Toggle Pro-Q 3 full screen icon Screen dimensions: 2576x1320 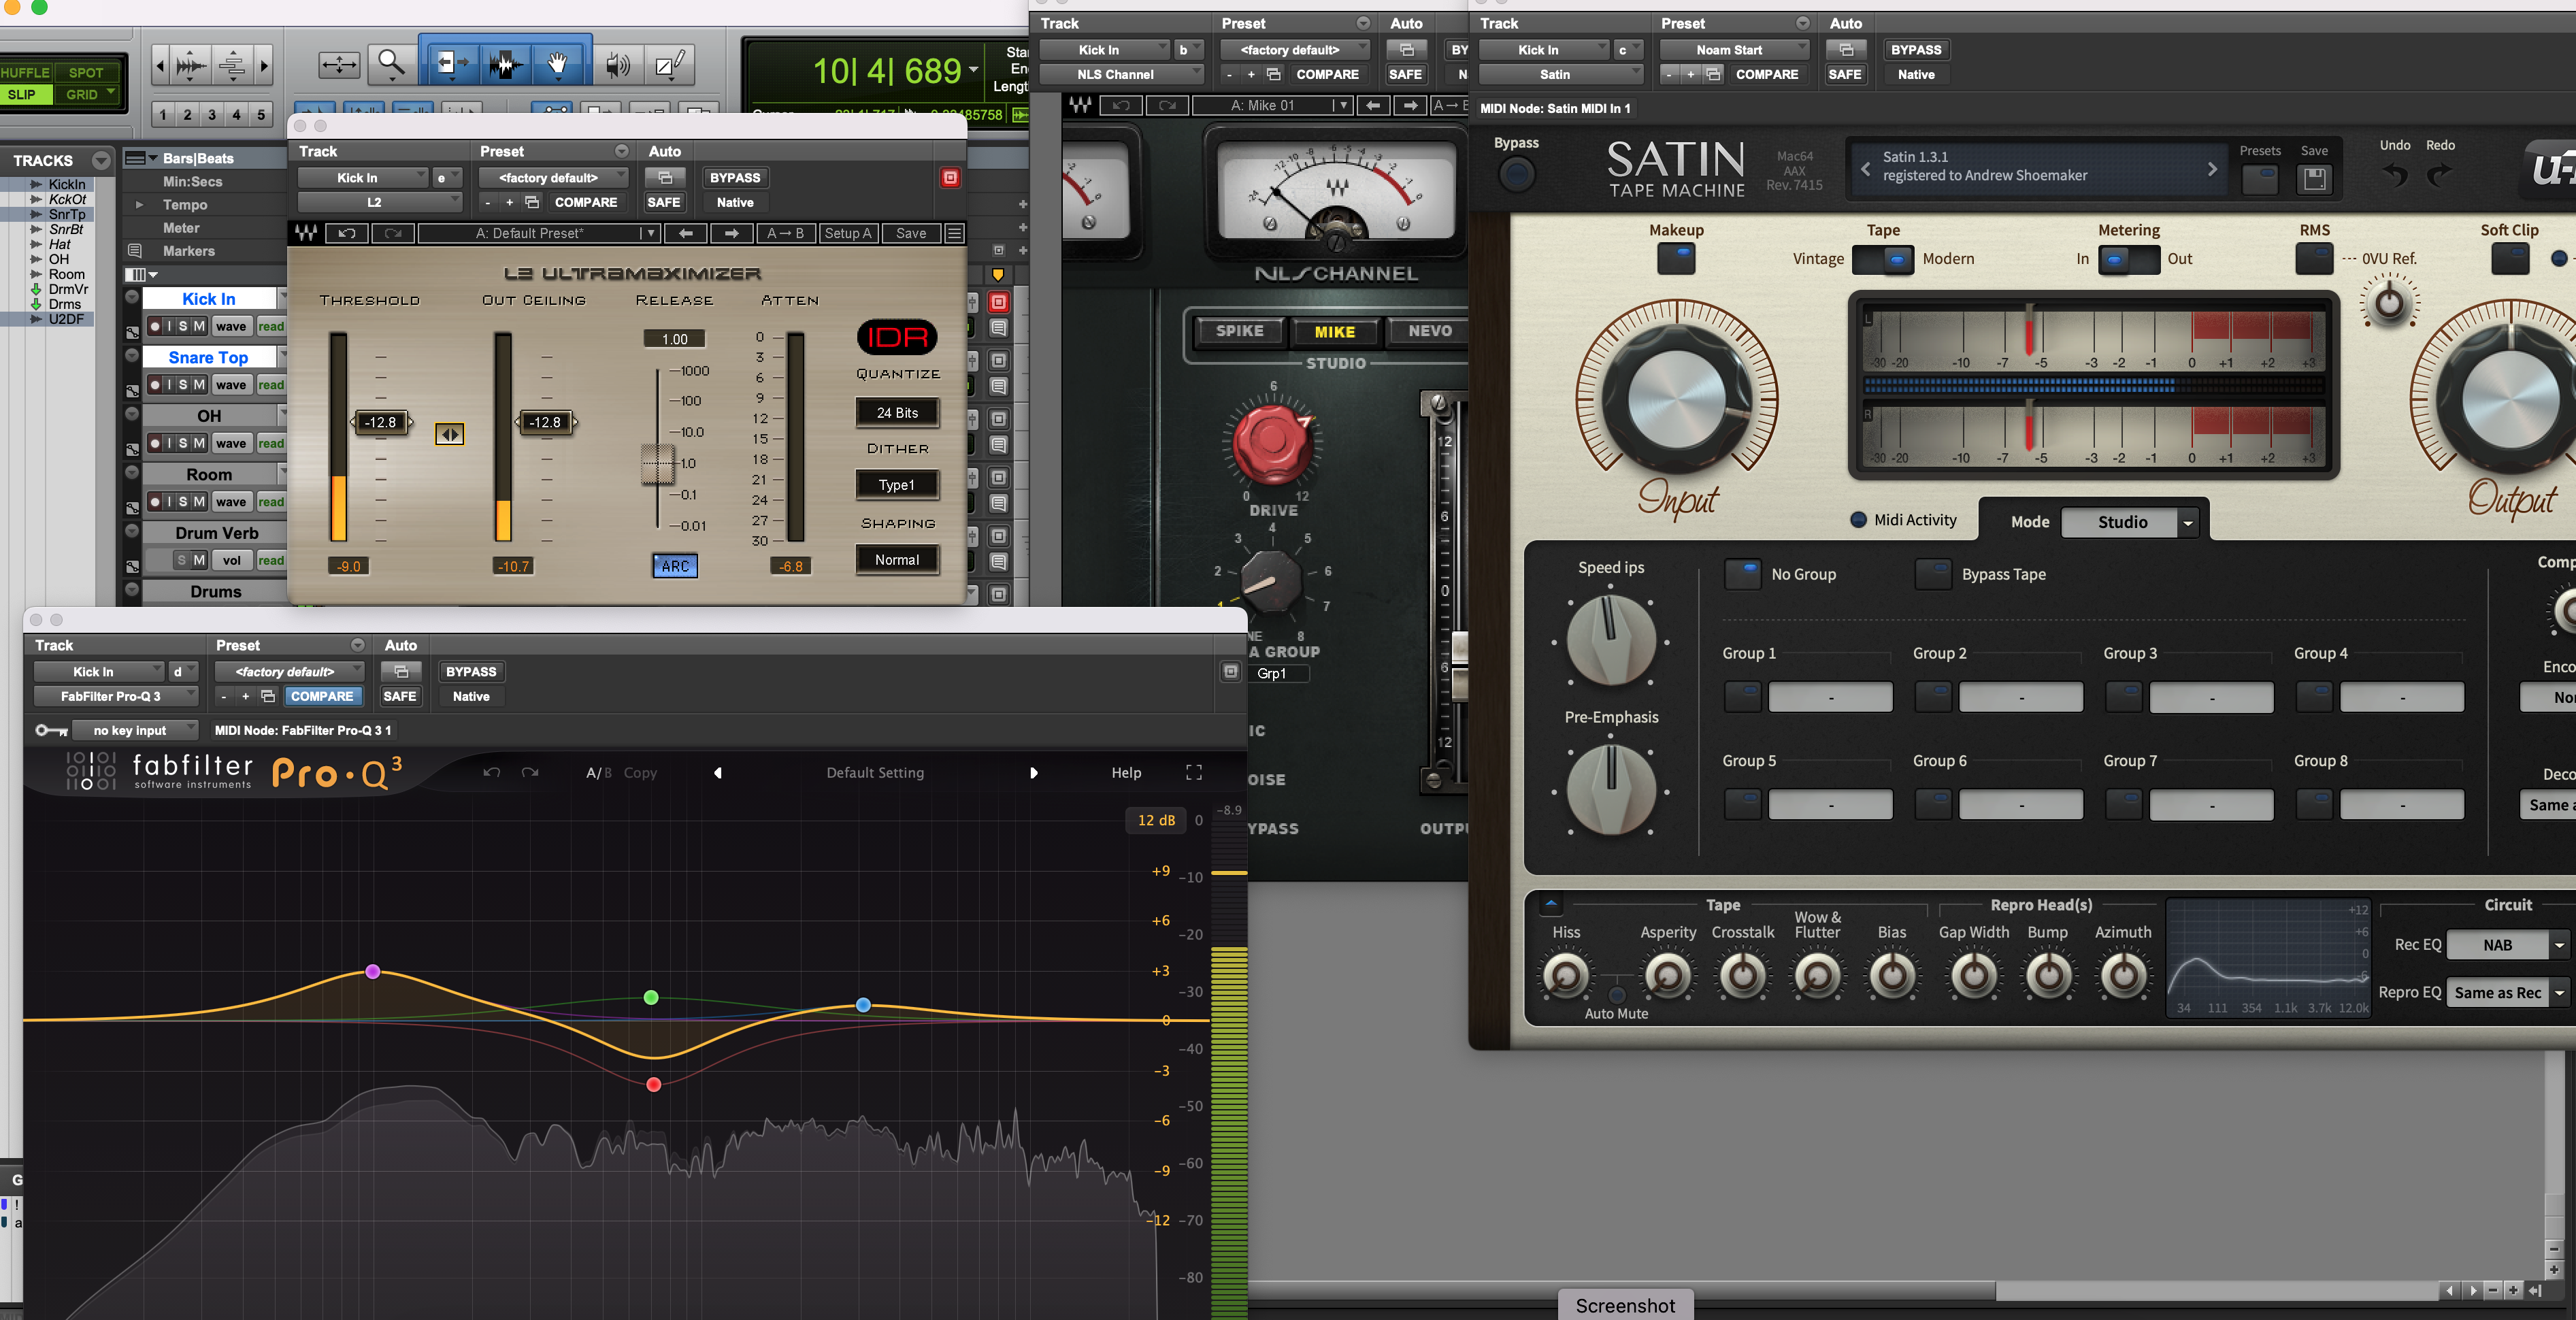click(x=1194, y=772)
